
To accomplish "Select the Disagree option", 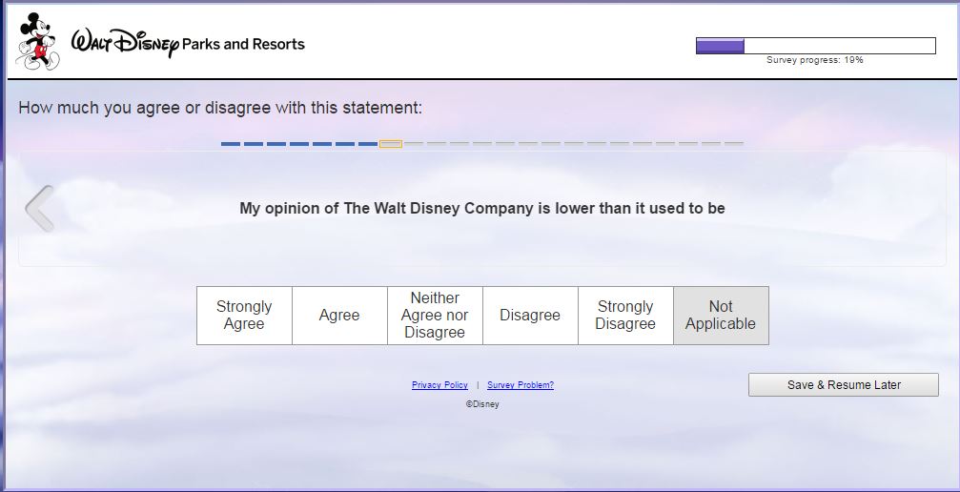I will click(x=530, y=316).
